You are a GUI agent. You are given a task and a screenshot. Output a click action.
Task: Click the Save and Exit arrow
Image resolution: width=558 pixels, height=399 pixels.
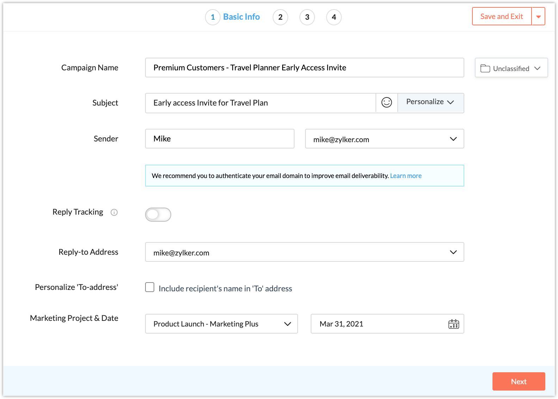coord(538,17)
